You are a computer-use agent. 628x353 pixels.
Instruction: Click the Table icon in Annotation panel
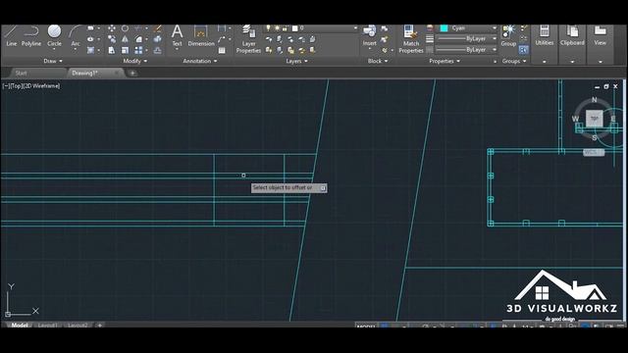[222, 50]
